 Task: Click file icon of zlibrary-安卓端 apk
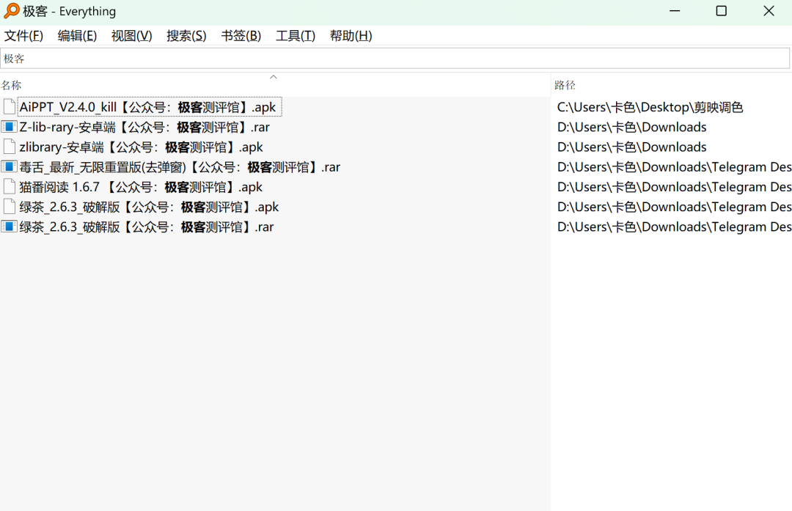coord(9,147)
